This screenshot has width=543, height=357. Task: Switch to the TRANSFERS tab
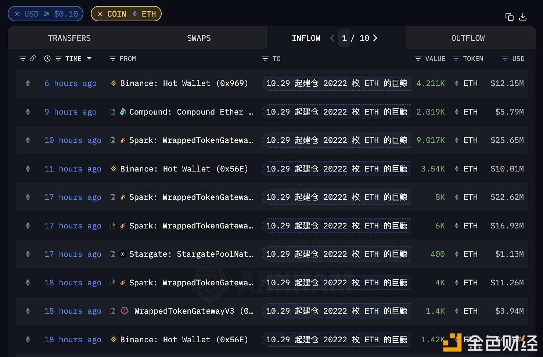coord(69,38)
